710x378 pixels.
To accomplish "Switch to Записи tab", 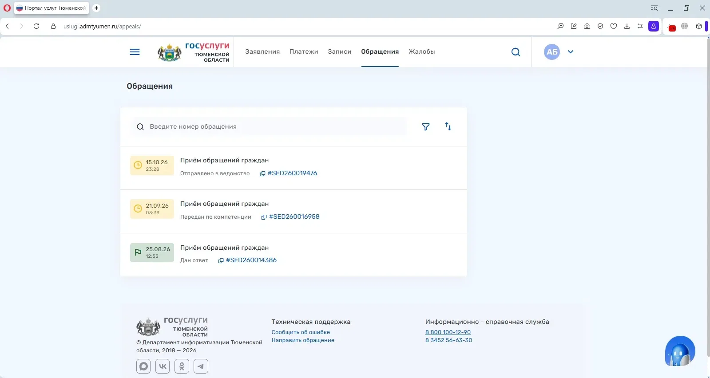I will (x=340, y=51).
